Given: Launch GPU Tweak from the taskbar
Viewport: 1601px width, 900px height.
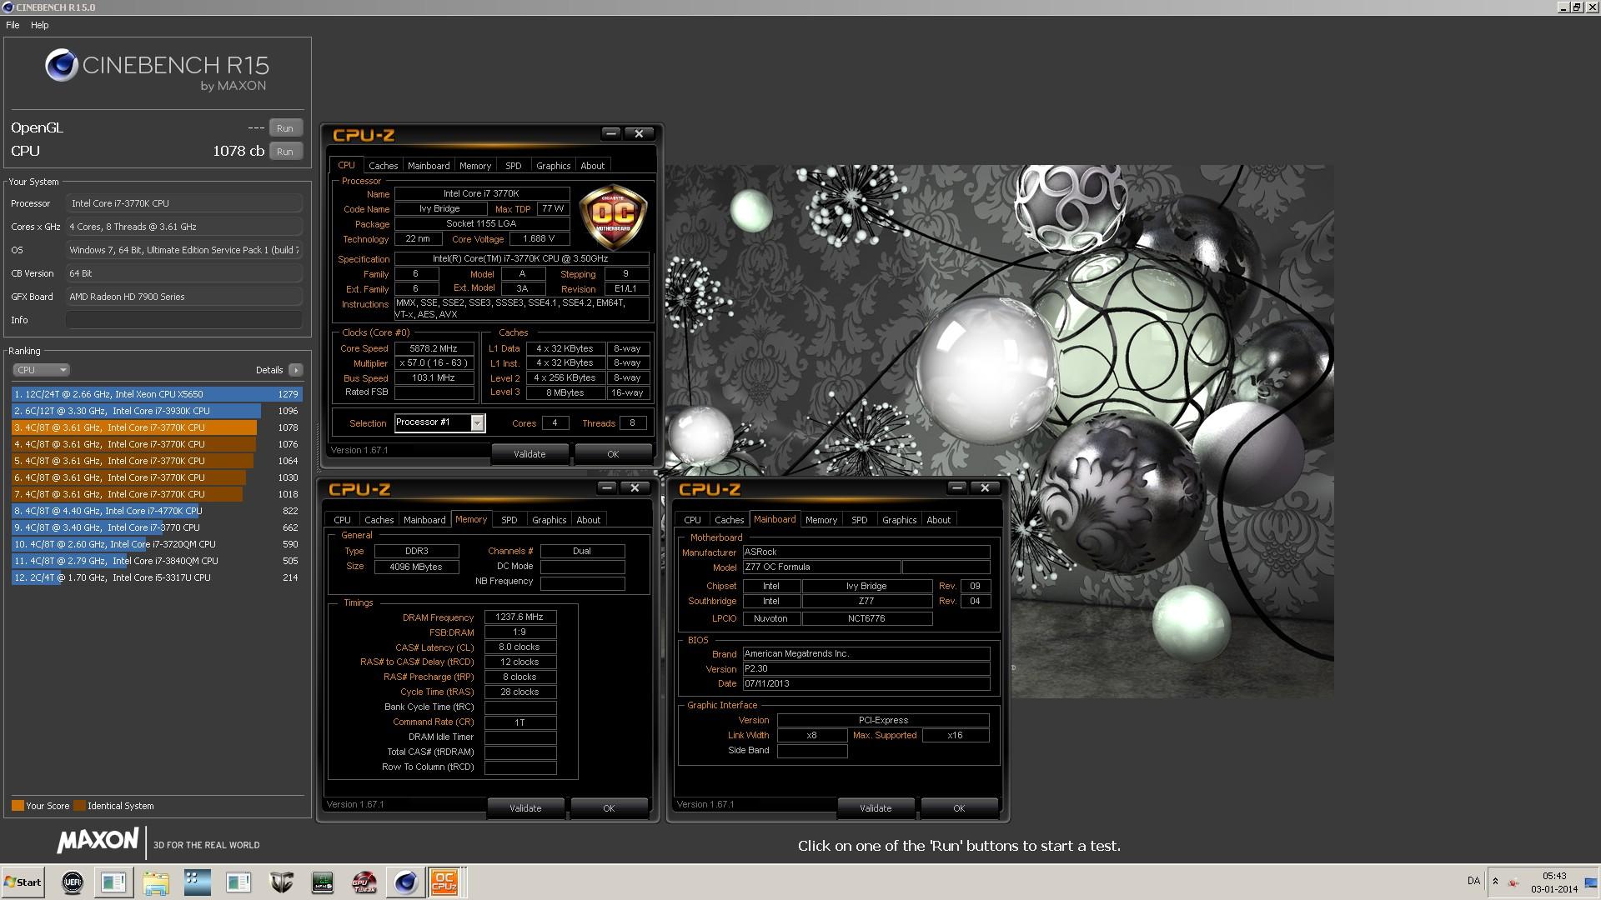Looking at the screenshot, I should tap(364, 882).
